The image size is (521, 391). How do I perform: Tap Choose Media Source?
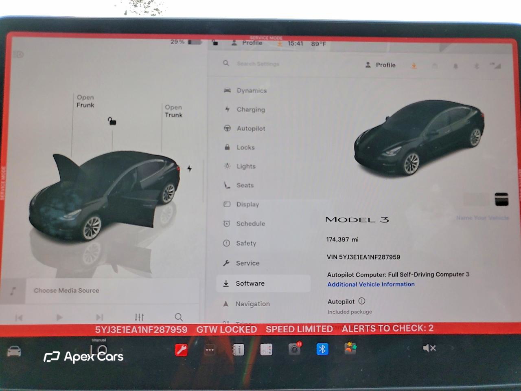(x=66, y=290)
